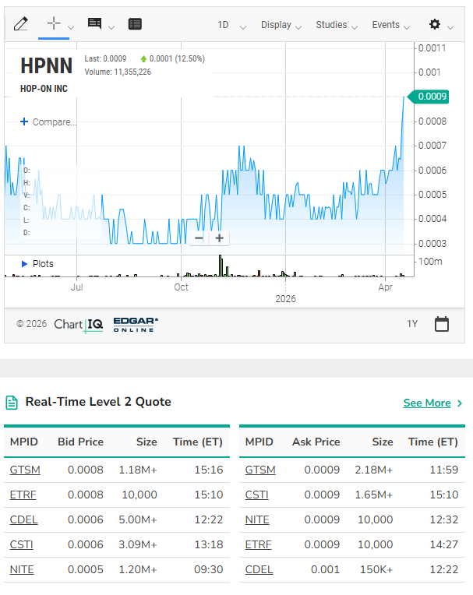Screen dimensions: 473x595
Task: Open GTSM in the bid table
Action: coord(25,470)
